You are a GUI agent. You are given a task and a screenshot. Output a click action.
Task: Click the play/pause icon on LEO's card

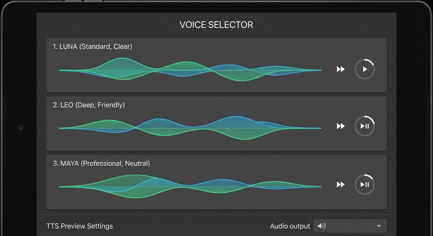(x=365, y=126)
